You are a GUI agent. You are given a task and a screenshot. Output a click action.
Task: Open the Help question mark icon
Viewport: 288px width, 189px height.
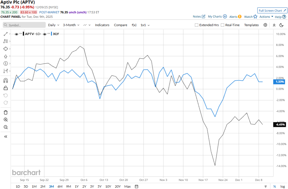pos(284,17)
